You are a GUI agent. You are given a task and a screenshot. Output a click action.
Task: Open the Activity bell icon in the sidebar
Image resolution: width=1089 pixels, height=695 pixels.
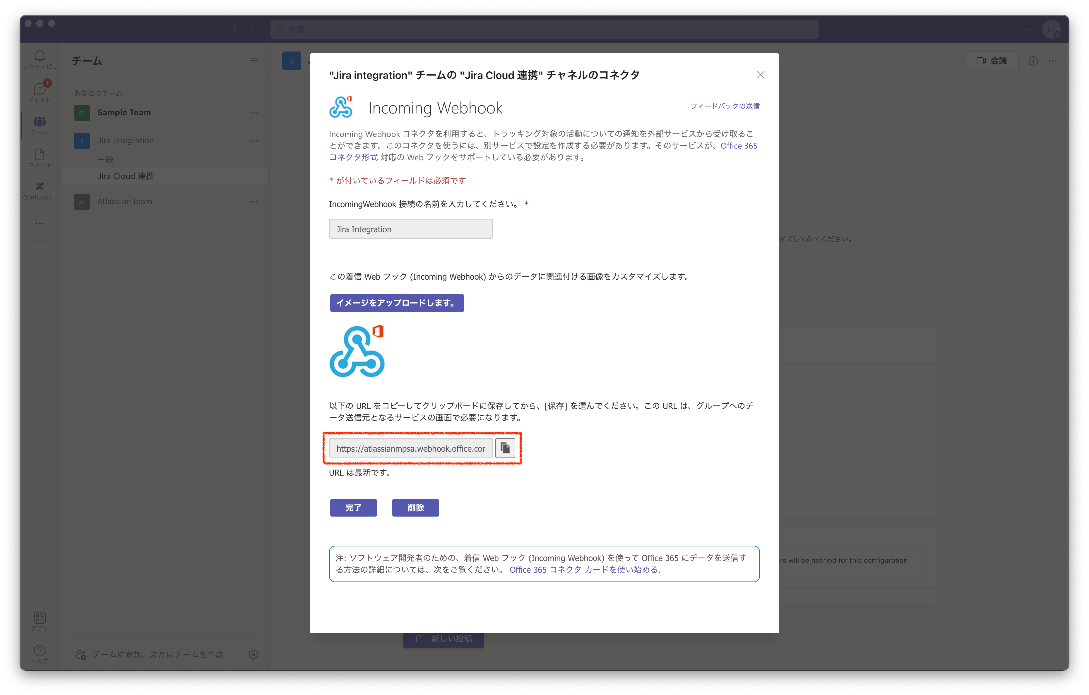(40, 59)
